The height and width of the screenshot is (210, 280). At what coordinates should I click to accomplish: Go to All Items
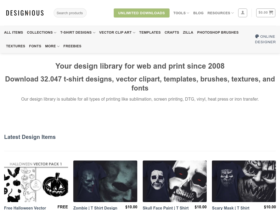point(14,33)
